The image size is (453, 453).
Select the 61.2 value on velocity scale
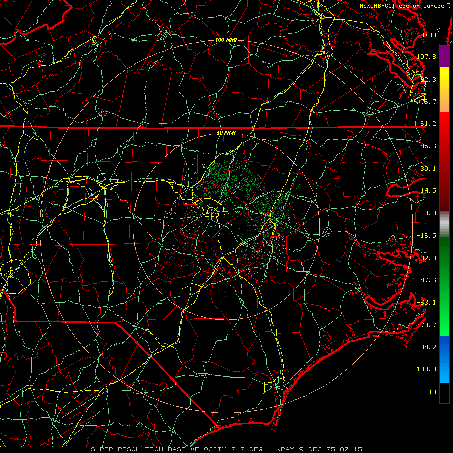(x=428, y=124)
